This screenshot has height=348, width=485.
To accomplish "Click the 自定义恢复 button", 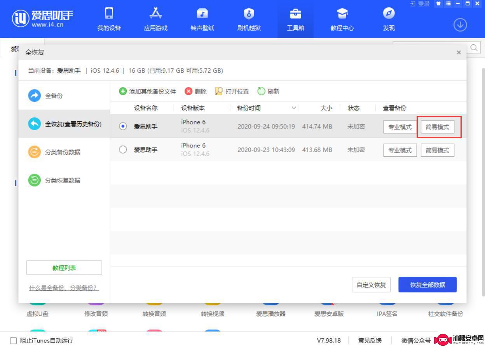I will (x=371, y=285).
